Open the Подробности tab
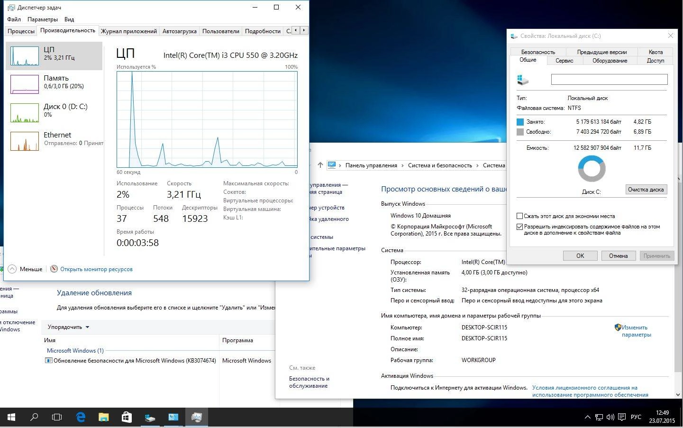The height and width of the screenshot is (428, 683). click(x=263, y=31)
